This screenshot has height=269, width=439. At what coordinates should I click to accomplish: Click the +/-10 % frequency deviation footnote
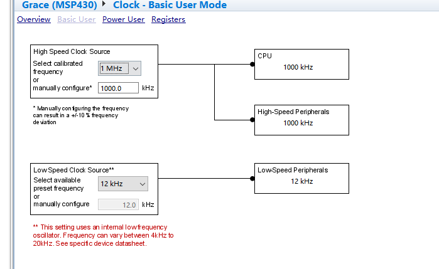pyautogui.click(x=80, y=115)
